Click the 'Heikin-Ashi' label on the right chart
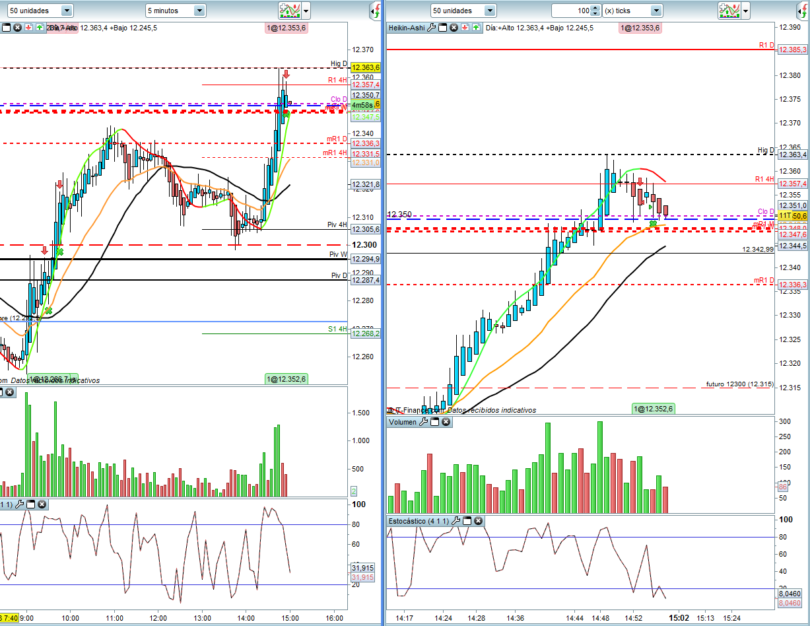Image resolution: width=810 pixels, height=626 pixels. click(x=407, y=28)
